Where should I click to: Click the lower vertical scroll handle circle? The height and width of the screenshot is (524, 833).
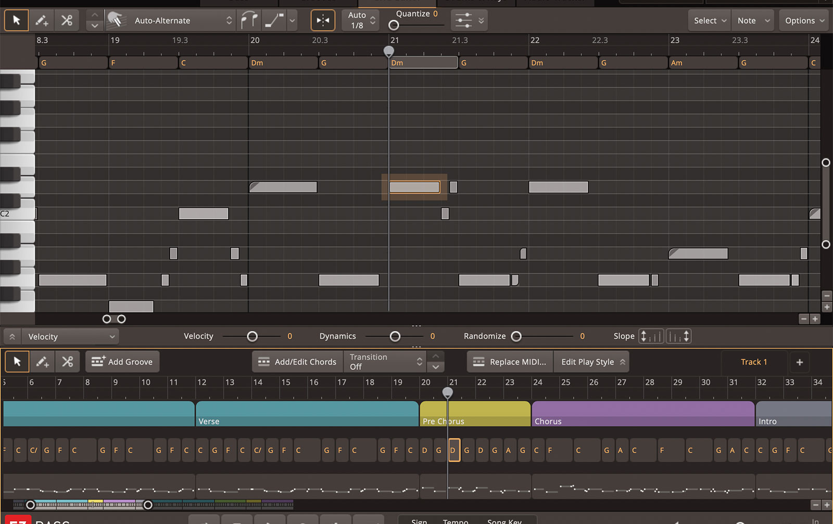pos(826,244)
